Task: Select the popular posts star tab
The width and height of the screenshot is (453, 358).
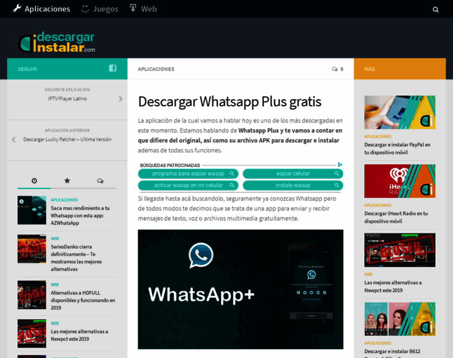Action: (67, 181)
